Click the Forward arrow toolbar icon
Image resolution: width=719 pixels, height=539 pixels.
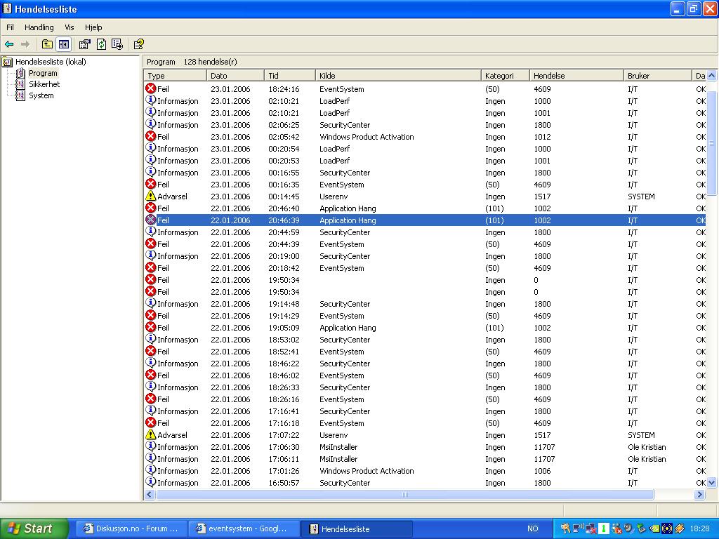25,44
